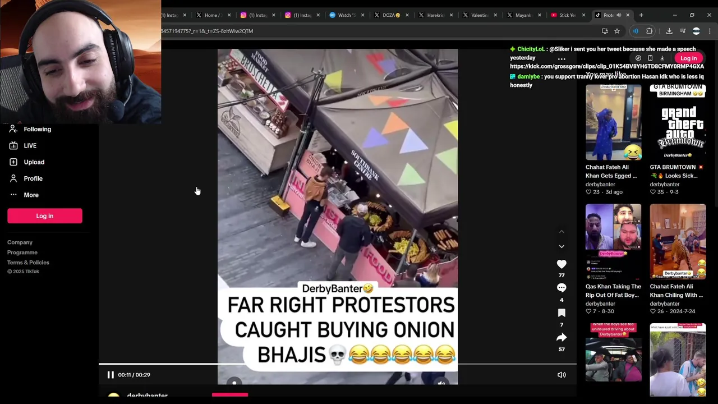
Task: Click the ChicityLoL username in chat
Action: click(531, 49)
